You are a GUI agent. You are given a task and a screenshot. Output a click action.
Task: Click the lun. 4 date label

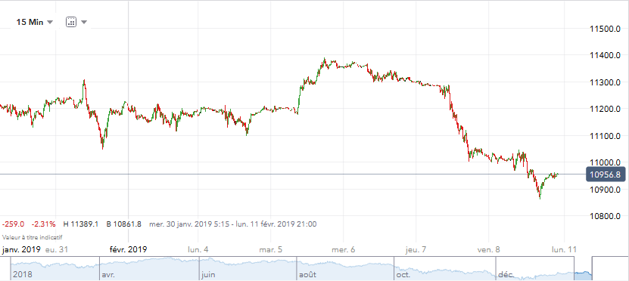198,250
